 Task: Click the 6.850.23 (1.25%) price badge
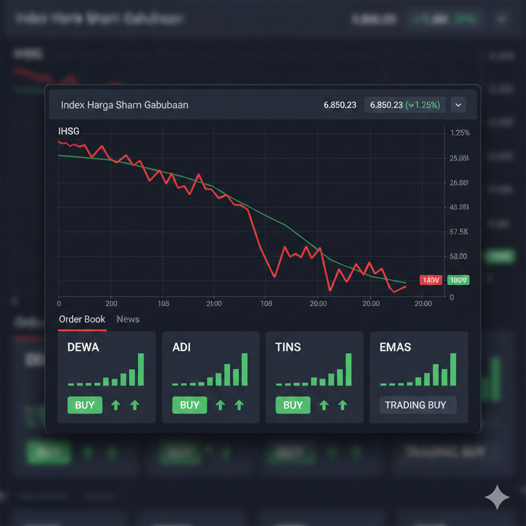[405, 105]
